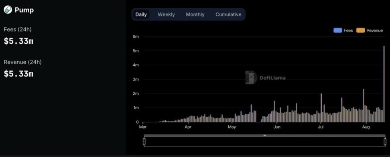Click the Mar x-axis label
The width and height of the screenshot is (390, 157).
pyautogui.click(x=143, y=127)
